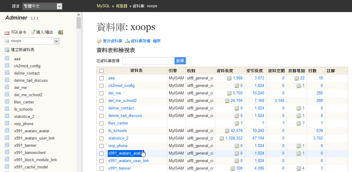The width and height of the screenshot is (352, 172).
Task: Click the table icon beside ck2mod_config in sidebar
Action: (7, 66)
